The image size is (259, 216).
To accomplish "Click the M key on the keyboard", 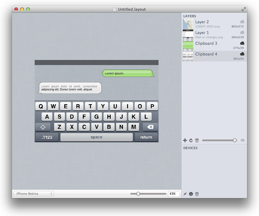I will click(x=134, y=127).
